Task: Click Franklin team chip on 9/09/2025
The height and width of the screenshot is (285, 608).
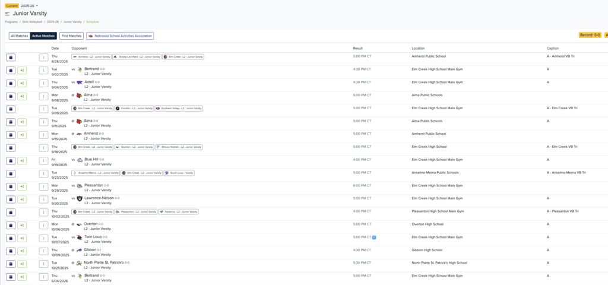Action: coord(134,108)
